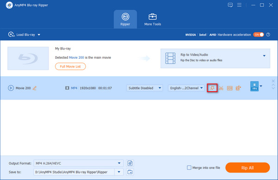Open the Load Blu-ray menu
The image size is (278, 180).
coord(24,35)
